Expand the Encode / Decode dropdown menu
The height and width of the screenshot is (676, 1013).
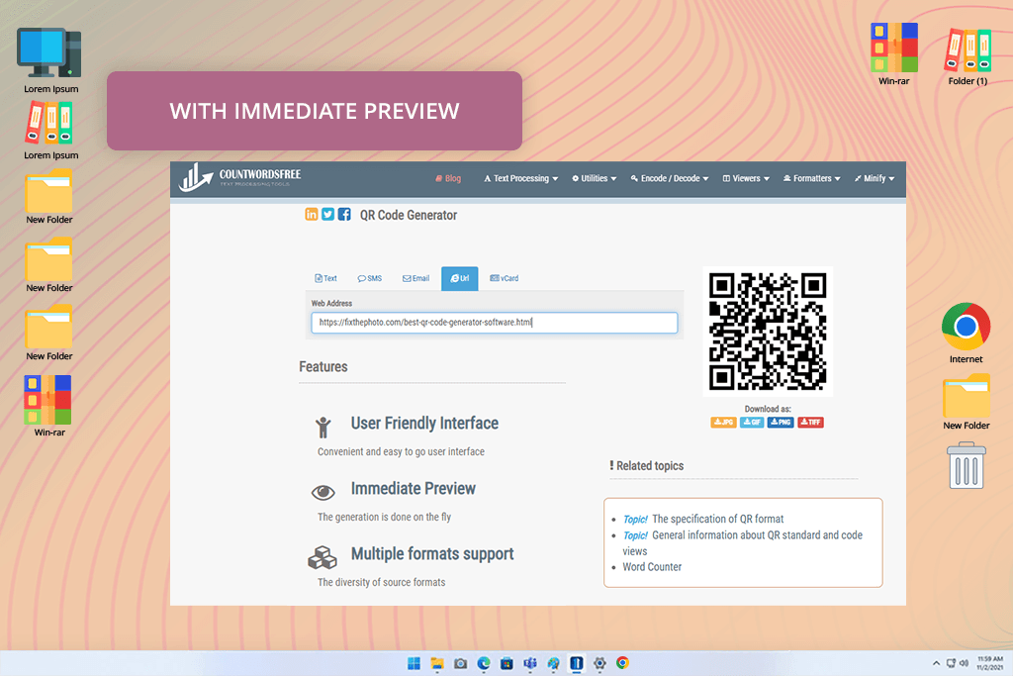pos(670,178)
